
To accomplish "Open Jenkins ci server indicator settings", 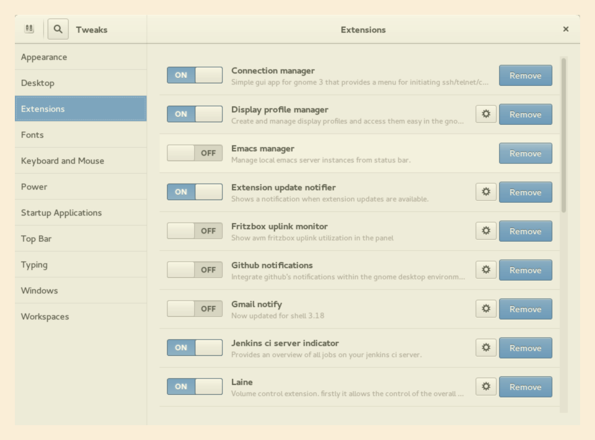I will tap(486, 348).
